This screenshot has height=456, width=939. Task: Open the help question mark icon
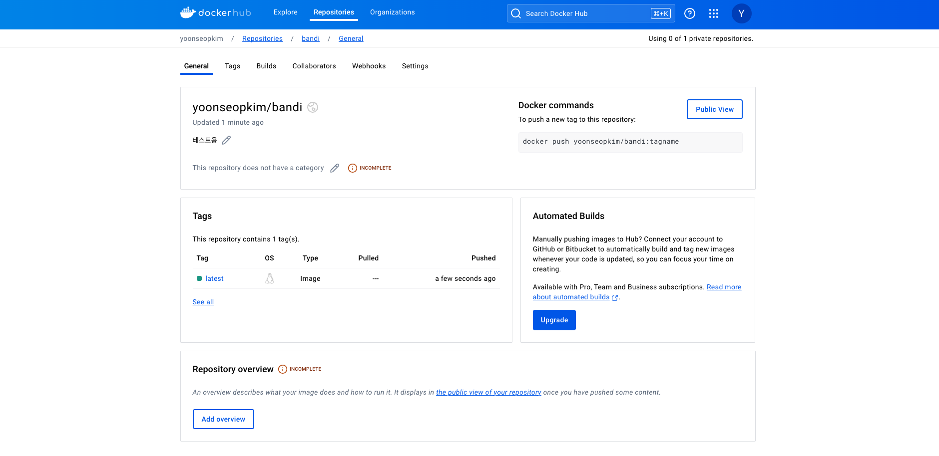click(690, 13)
